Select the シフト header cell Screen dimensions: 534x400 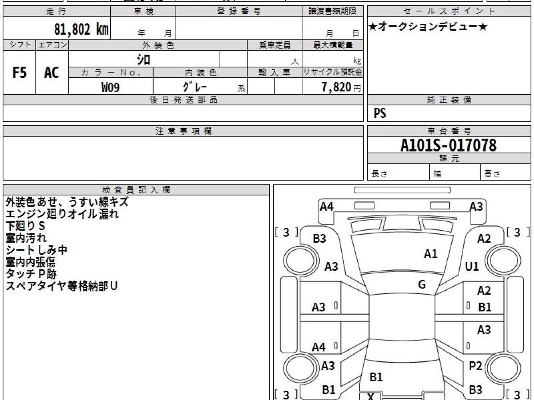pyautogui.click(x=19, y=45)
